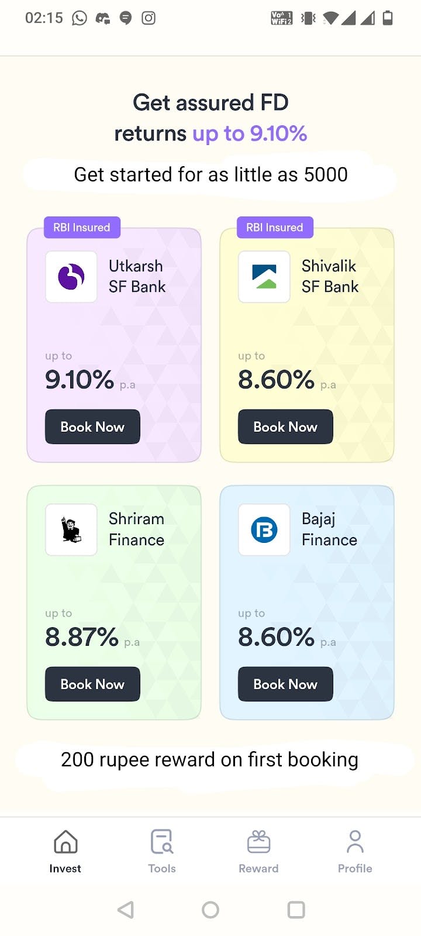Viewport: 421px width, 936px height.
Task: Tap the Utkarsh SF Bank logo
Action: 71,277
